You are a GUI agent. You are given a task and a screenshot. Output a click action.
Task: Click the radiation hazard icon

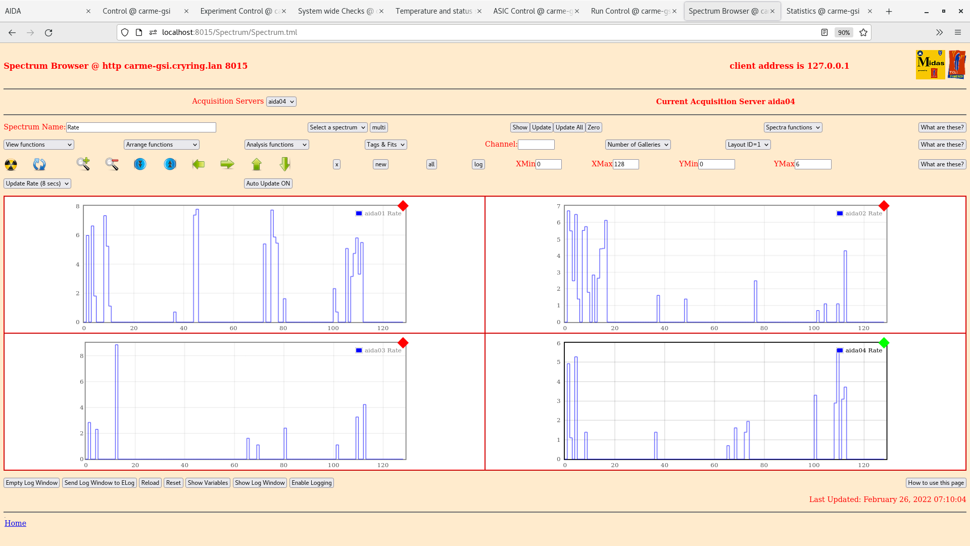click(11, 164)
